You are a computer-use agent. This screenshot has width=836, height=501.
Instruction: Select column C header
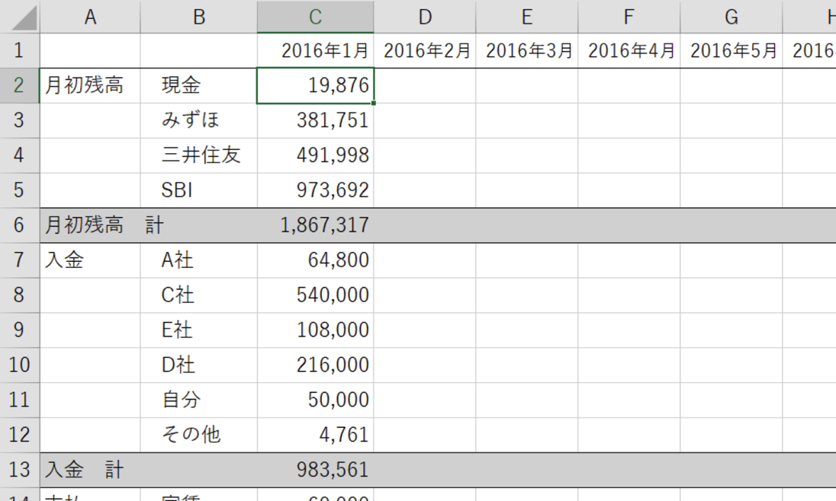[315, 17]
